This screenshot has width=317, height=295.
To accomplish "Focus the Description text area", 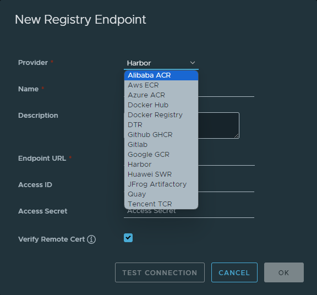I will [218, 125].
